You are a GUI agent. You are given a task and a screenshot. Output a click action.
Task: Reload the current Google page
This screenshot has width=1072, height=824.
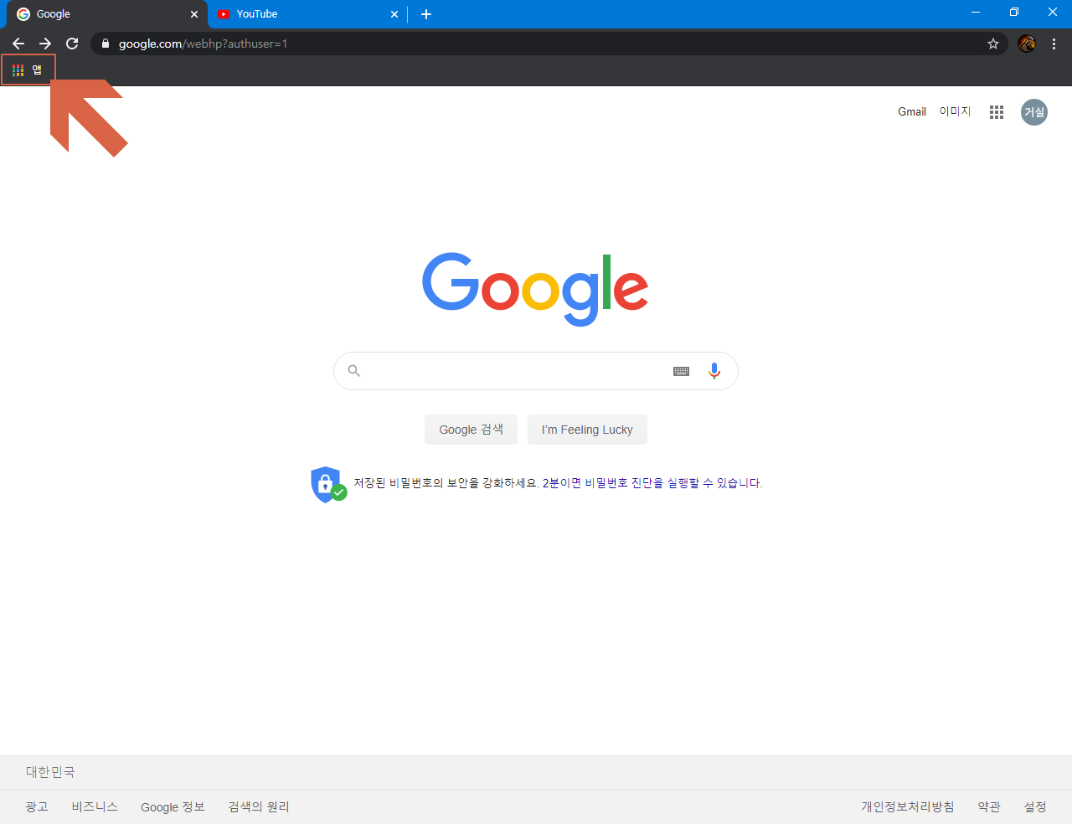pyautogui.click(x=72, y=44)
